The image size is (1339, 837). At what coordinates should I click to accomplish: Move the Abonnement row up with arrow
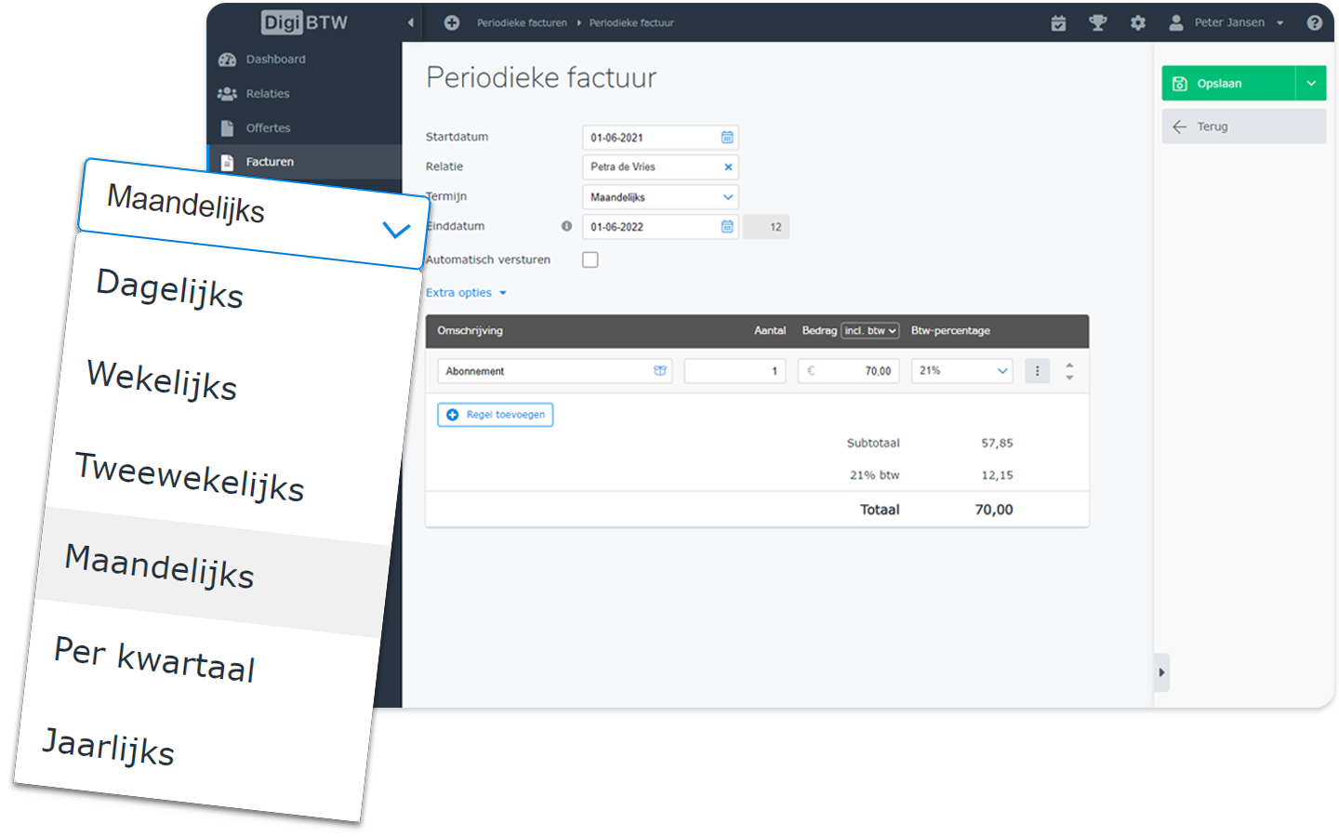coord(1069,365)
